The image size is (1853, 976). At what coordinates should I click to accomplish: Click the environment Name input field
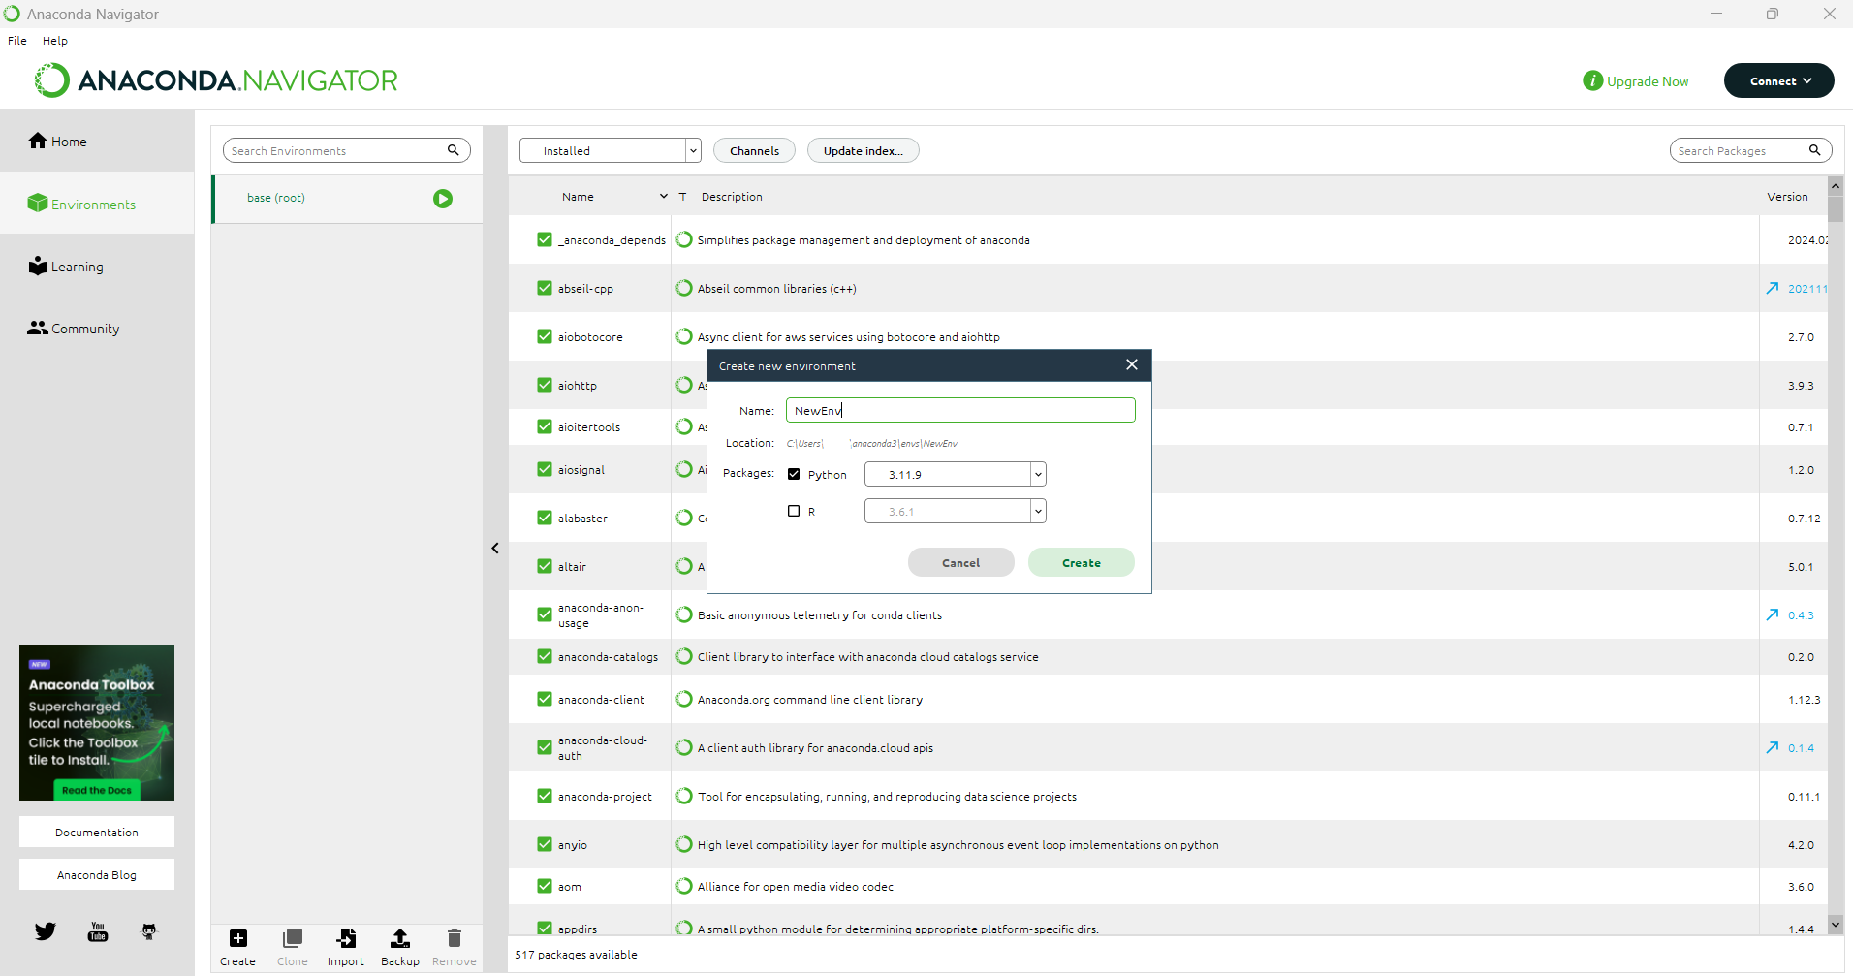[x=959, y=410]
